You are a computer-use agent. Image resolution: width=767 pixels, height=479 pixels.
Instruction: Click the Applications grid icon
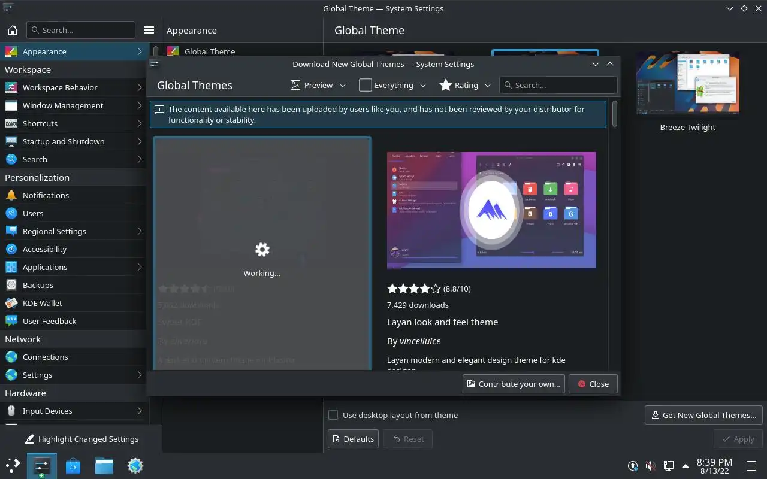click(11, 267)
